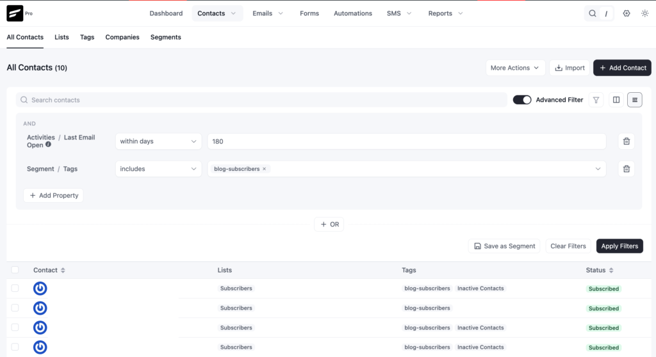
Task: Toggle the Advanced Filter switch
Action: click(522, 100)
